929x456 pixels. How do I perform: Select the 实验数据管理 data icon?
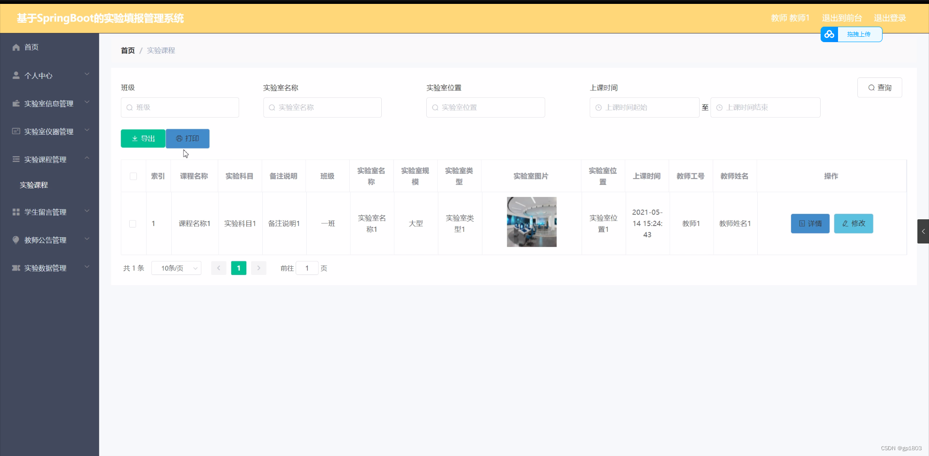(x=16, y=268)
